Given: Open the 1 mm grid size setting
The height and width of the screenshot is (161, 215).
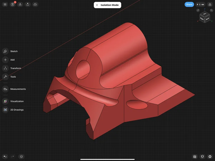Looking at the screenshot, I should pos(200,4).
